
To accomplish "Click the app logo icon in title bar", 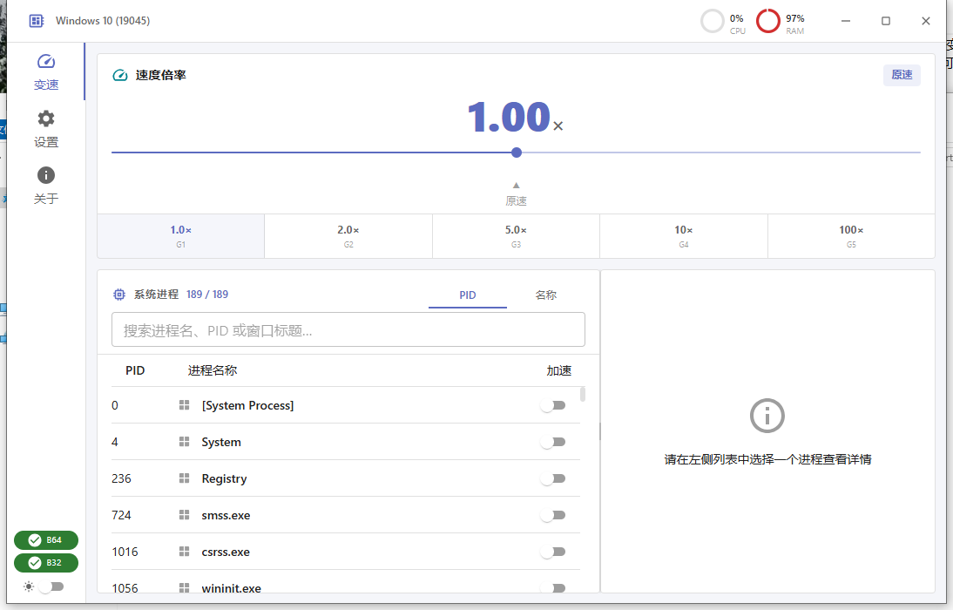I will tap(37, 21).
